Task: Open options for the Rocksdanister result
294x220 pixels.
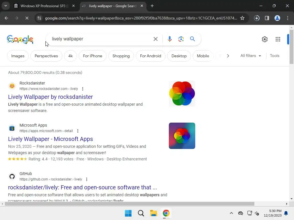Action: 82,89
